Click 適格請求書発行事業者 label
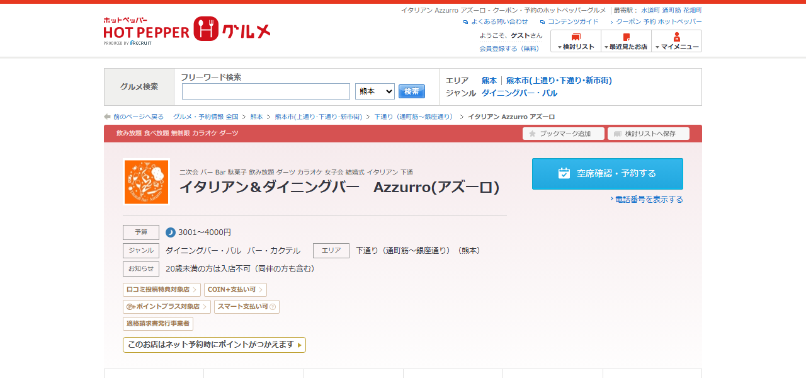Image resolution: width=806 pixels, height=378 pixels. tap(158, 324)
